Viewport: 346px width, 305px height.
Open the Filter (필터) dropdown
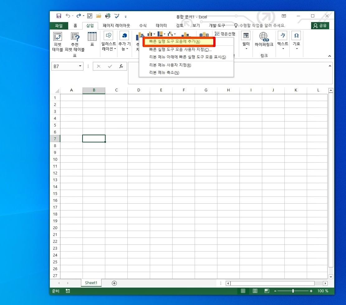[x=246, y=41]
